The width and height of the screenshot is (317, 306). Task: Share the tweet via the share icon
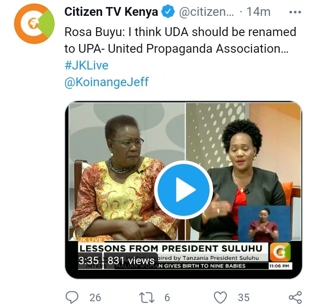coord(295,297)
